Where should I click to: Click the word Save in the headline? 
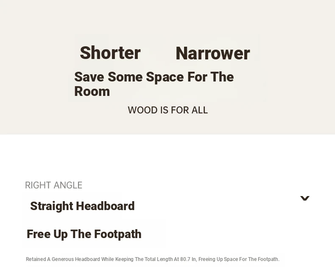pyautogui.click(x=89, y=77)
